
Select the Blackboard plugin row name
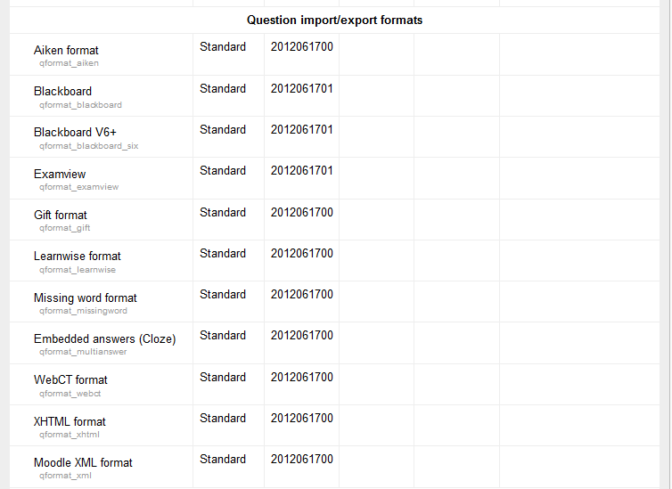(x=62, y=92)
